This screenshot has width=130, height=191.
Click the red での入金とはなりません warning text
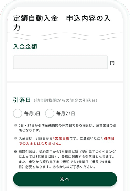(40, 144)
